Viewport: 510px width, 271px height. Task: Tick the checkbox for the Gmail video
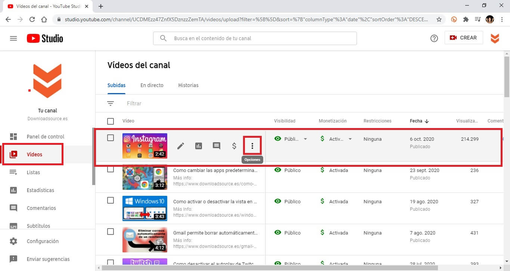pyautogui.click(x=111, y=232)
